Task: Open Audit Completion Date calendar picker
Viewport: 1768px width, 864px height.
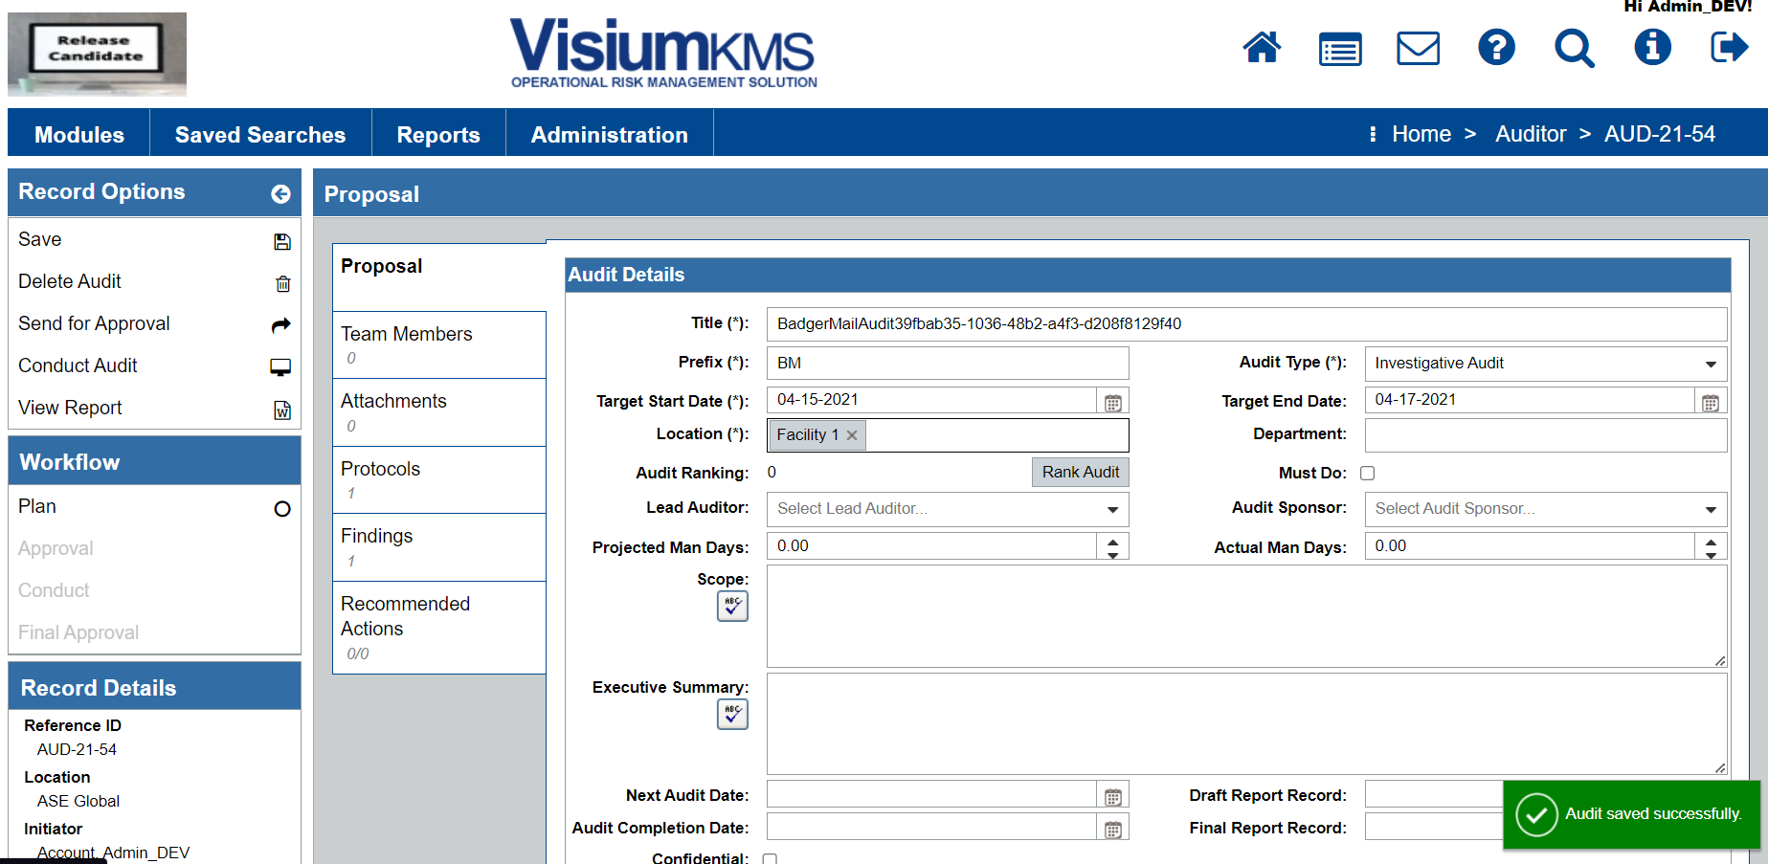Action: [1113, 830]
